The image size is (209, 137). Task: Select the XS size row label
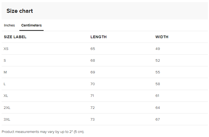[x=6, y=49]
